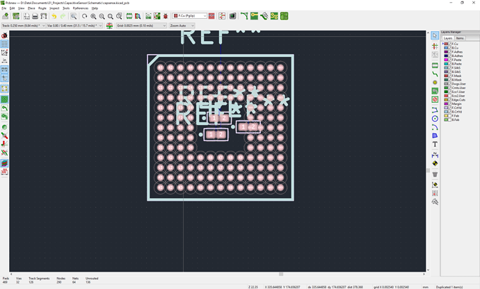Select the Add footprint tool
Screen dimensions: 480x289
tap(435, 65)
